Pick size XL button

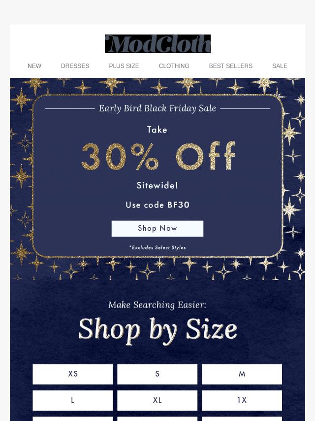tap(157, 400)
